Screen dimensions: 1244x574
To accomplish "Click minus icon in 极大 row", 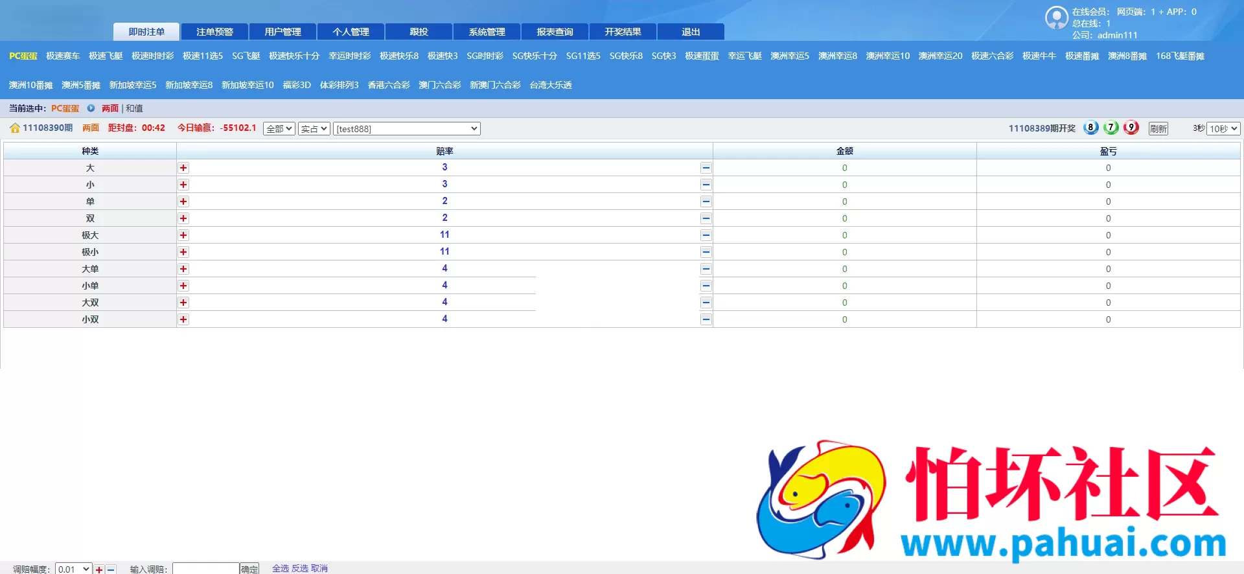I will 706,235.
